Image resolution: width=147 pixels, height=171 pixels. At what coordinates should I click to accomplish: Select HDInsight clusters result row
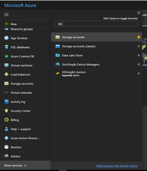coord(96,73)
